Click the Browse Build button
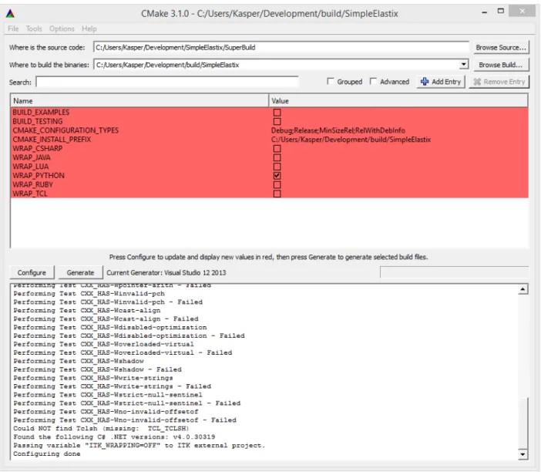 click(501, 65)
